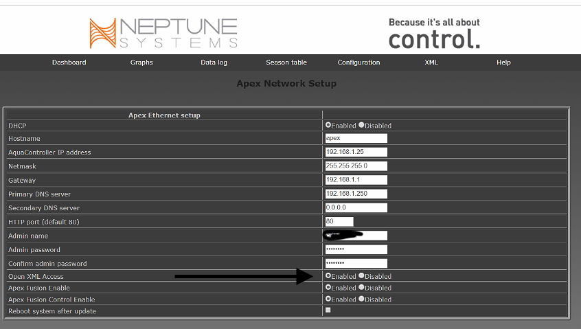Click the Neptune Systems logo
This screenshot has width=581, height=329.
[x=163, y=34]
